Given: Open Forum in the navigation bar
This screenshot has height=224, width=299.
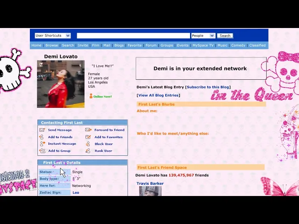Looking at the screenshot, I should (151, 45).
